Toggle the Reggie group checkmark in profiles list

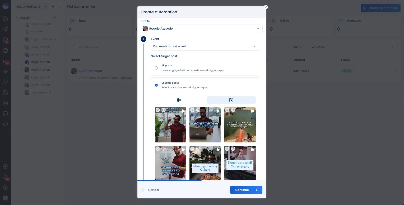16,18
